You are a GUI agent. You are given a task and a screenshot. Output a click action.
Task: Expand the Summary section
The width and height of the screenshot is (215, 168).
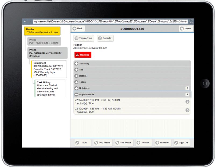(132, 64)
